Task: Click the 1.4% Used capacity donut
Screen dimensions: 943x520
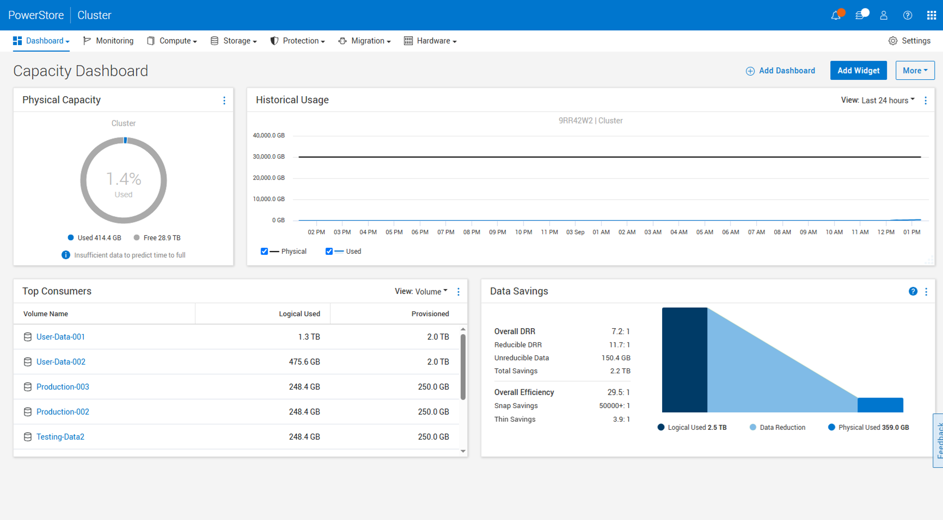Action: (x=124, y=180)
